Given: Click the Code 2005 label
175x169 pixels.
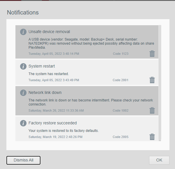Looking at the screenshot, I should tap(121, 137).
